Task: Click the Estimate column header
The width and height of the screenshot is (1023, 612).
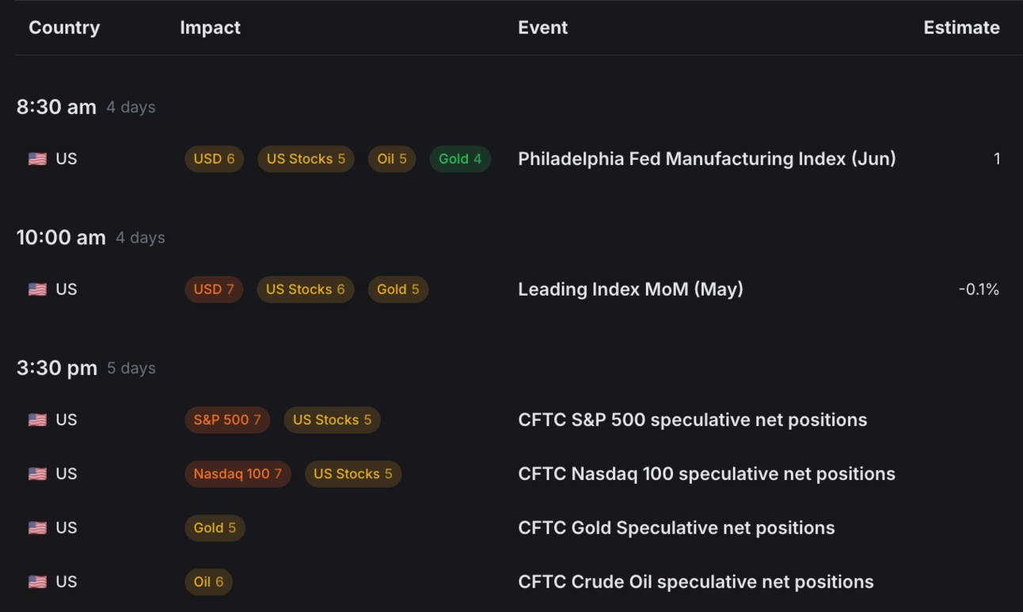Action: pyautogui.click(x=961, y=28)
